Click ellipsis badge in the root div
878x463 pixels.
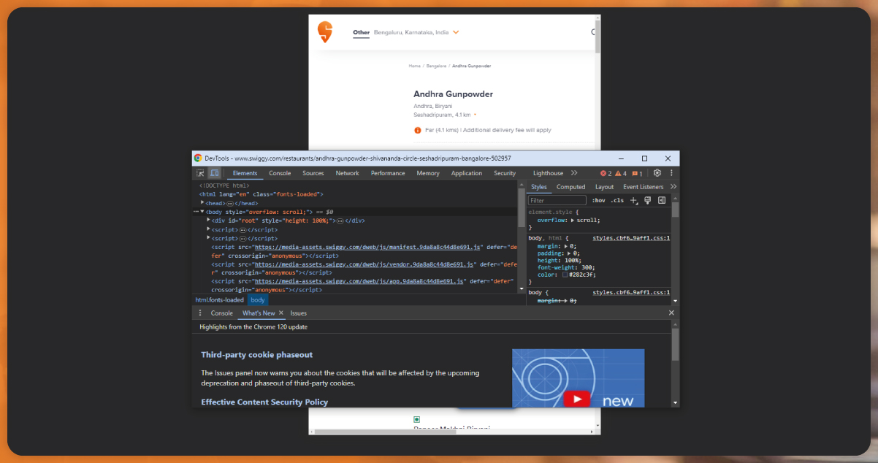[x=340, y=221]
